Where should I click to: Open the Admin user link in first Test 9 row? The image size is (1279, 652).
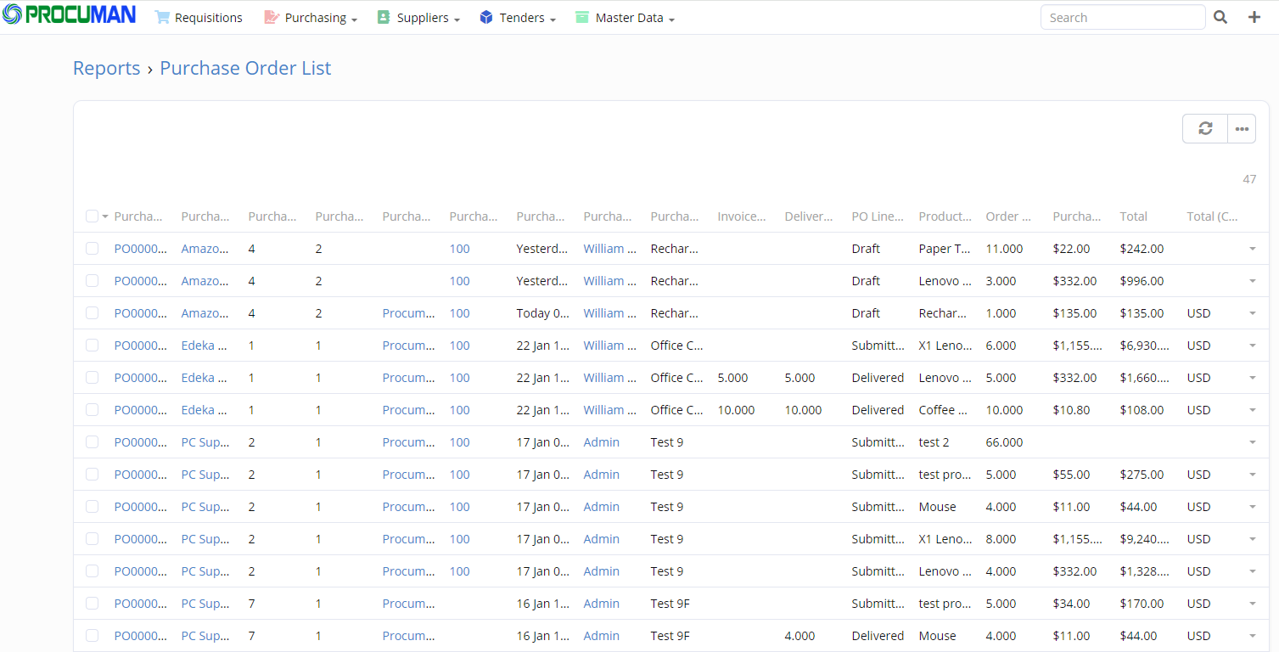point(601,442)
